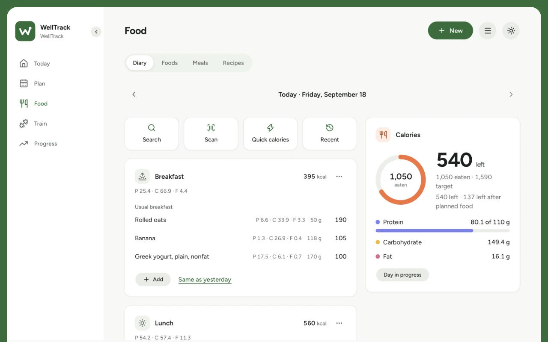The width and height of the screenshot is (548, 342).
Task: Click the calories eaten donut chart
Action: [x=401, y=180]
